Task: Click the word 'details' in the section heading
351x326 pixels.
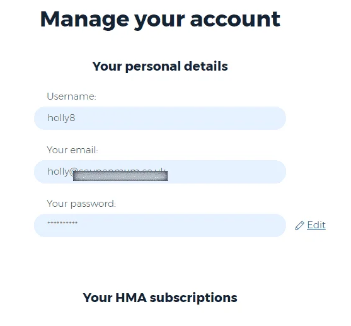Action: (x=205, y=66)
